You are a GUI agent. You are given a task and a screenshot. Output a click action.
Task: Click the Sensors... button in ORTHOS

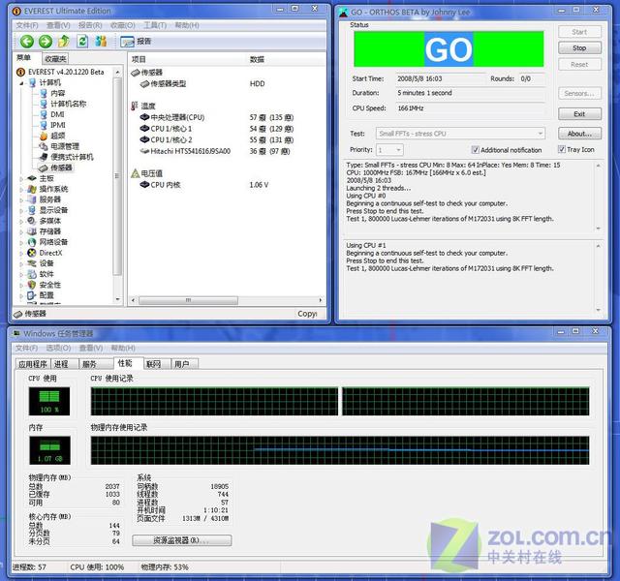tap(579, 93)
